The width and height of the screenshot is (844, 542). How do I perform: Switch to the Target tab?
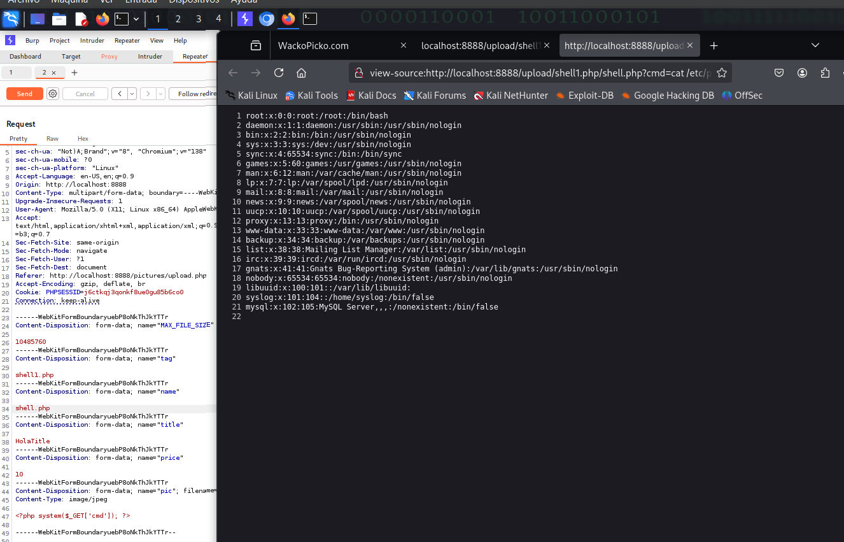tap(71, 57)
